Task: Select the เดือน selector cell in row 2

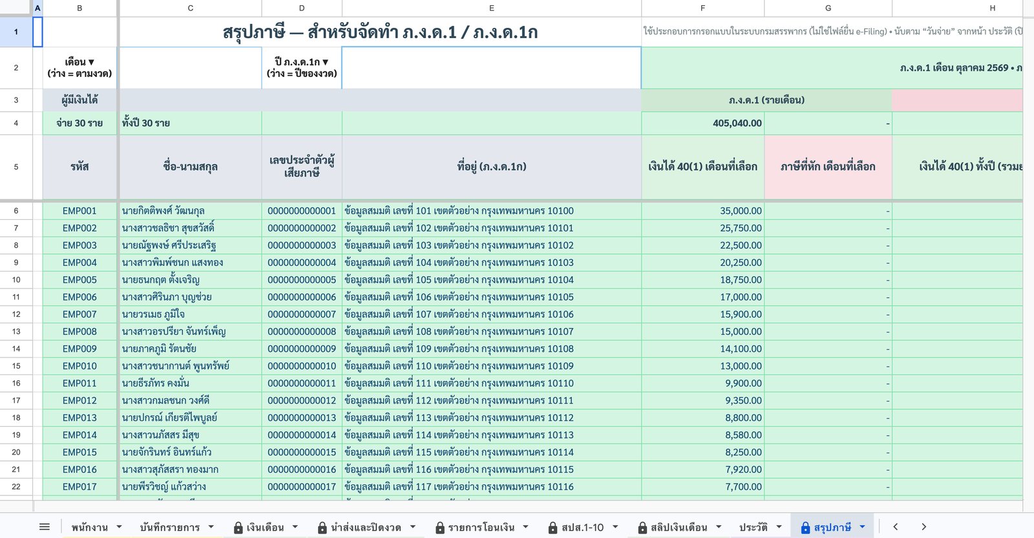Action: point(79,68)
